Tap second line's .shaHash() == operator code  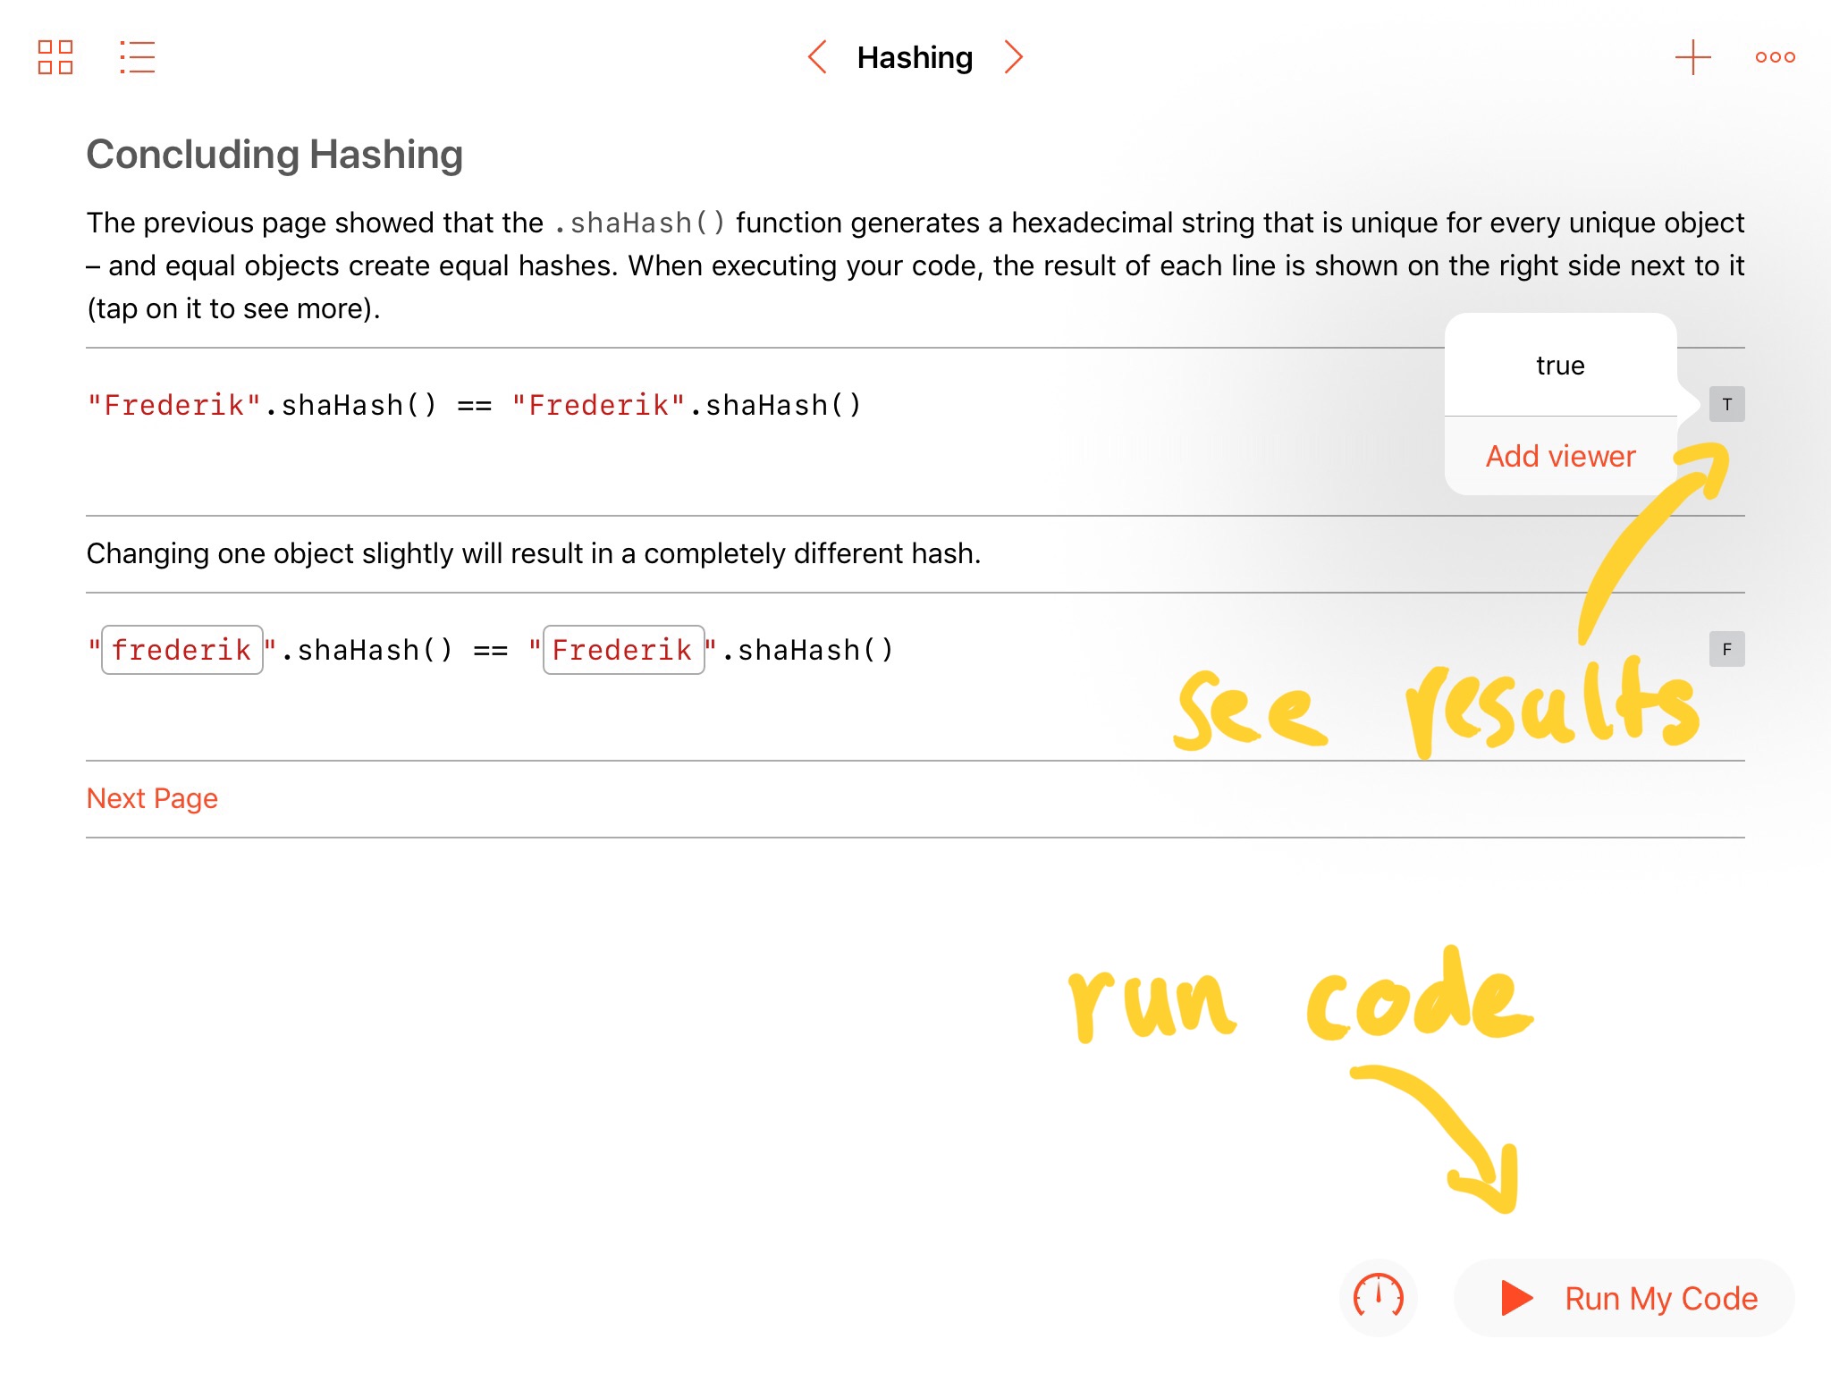(393, 650)
